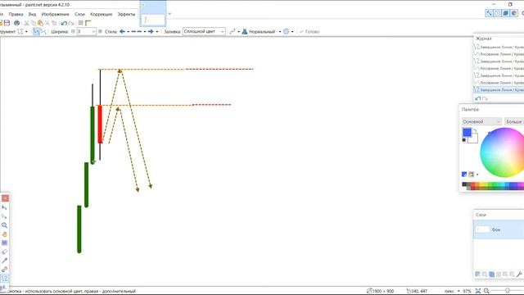Open the Вид menu
The image size is (524, 295).
(x=32, y=14)
